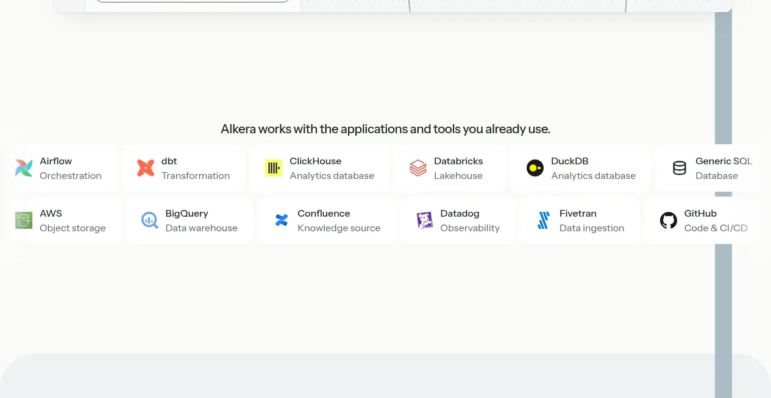
Task: Click the 'Data ingestion' label under Fivetran
Action: [592, 228]
